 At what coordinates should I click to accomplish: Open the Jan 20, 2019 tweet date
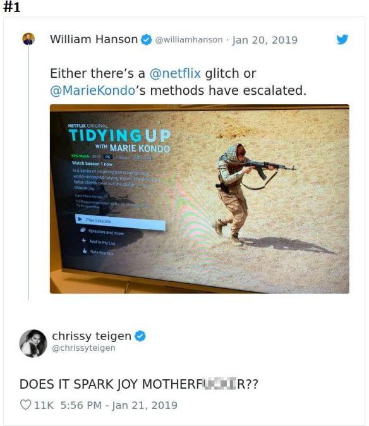[x=265, y=40]
